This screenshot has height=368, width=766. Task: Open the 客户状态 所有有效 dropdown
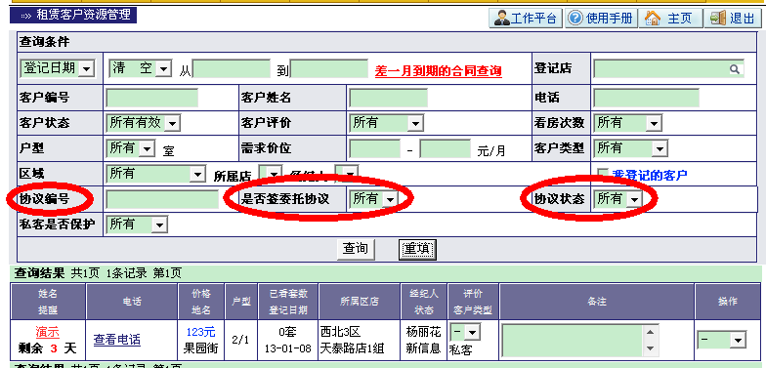point(143,123)
